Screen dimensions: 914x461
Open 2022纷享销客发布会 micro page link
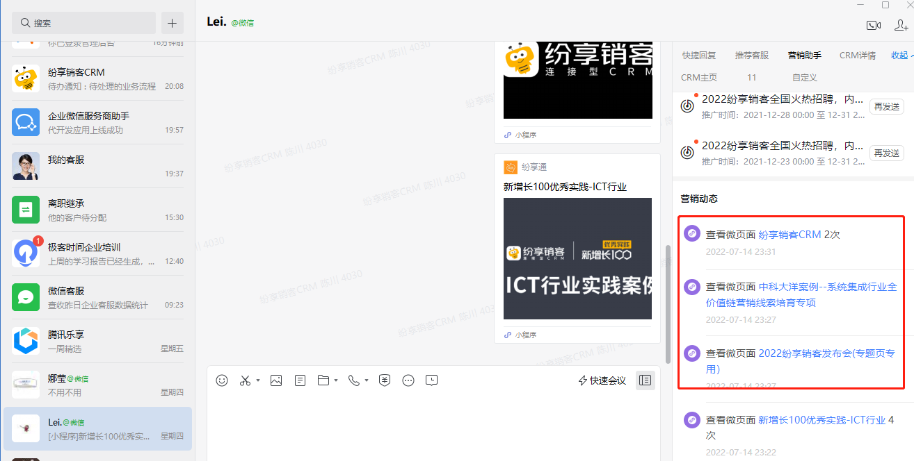click(x=801, y=361)
